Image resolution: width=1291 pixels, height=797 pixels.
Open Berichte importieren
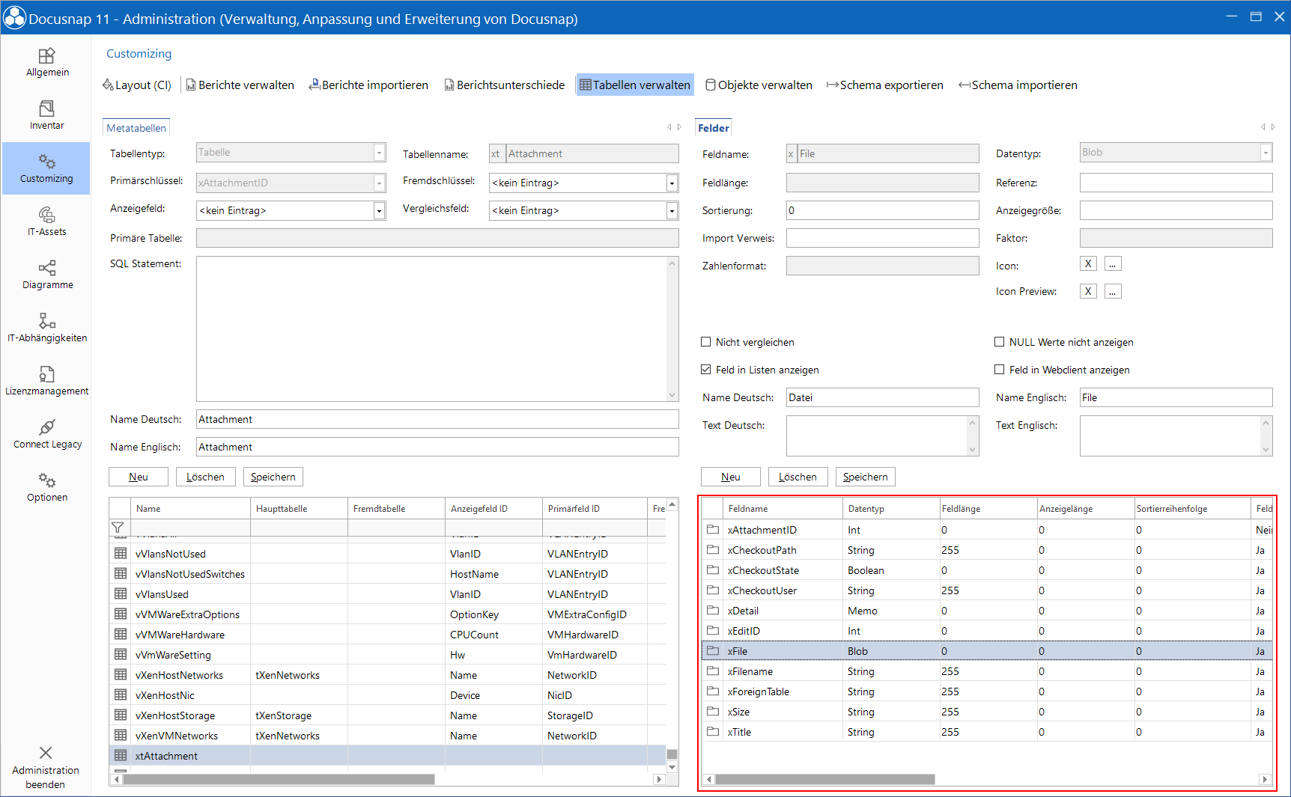click(x=368, y=85)
